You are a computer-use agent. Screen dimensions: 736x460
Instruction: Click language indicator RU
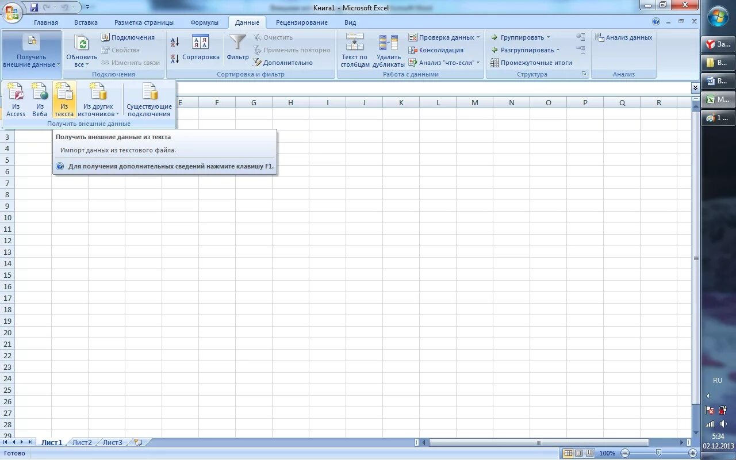718,381
